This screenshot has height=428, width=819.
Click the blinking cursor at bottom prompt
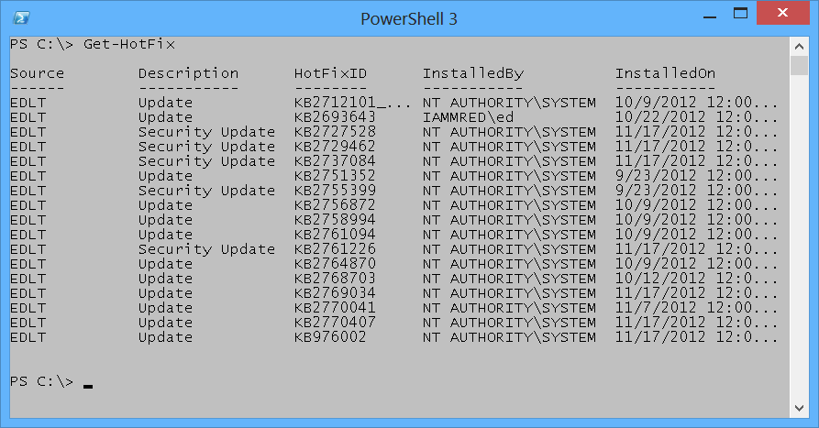88,386
